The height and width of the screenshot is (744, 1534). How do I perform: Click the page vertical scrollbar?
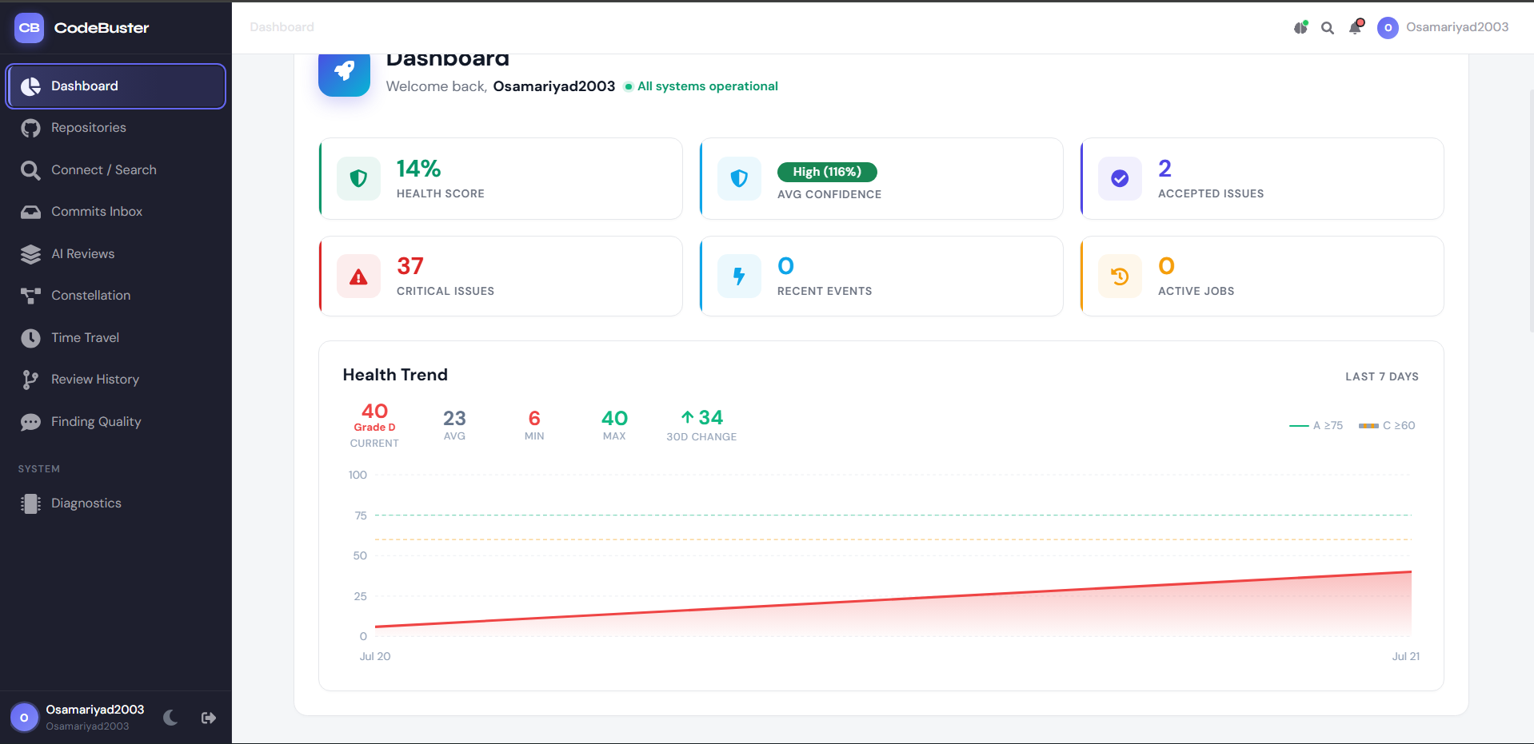point(1531,211)
